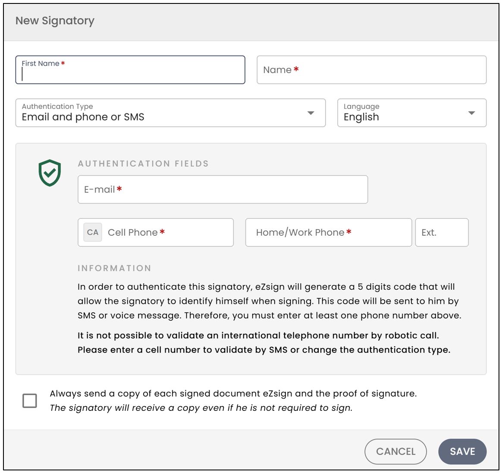
Task: Focus the First Name input field
Action: coord(130,70)
